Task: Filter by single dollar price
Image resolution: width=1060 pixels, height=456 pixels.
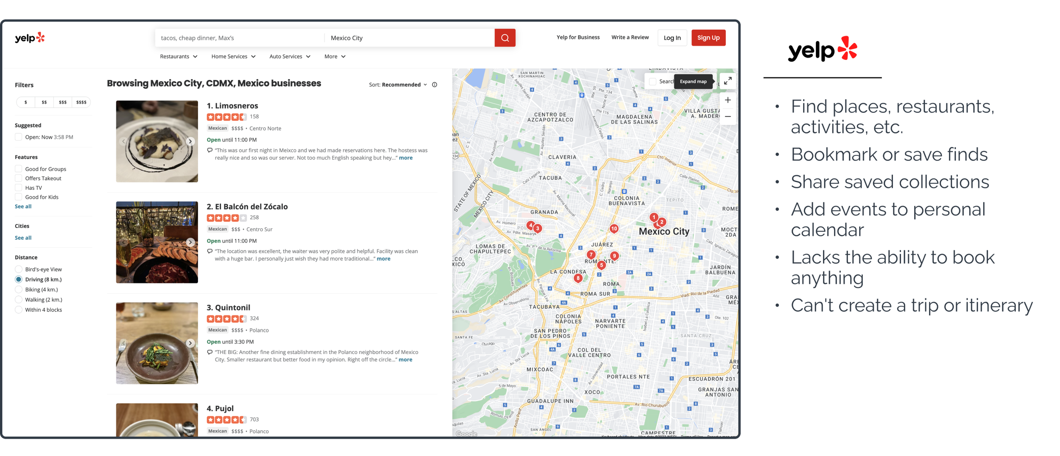Action: [26, 102]
